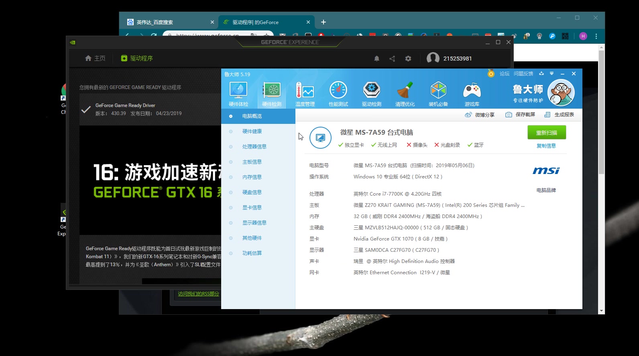The image size is (639, 356).
Task: Select 硬盘信息 in the sidebar
Action: tap(258, 192)
